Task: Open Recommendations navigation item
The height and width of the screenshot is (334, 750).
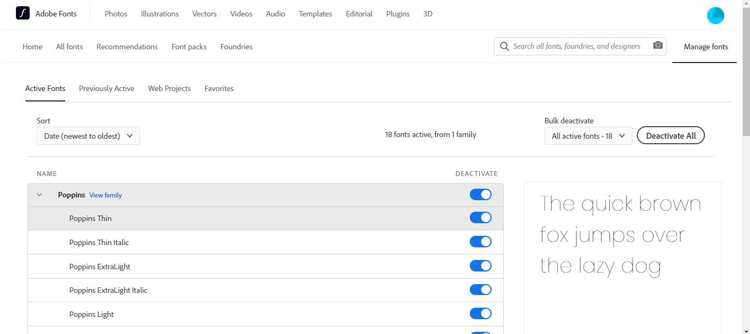Action: pyautogui.click(x=127, y=47)
